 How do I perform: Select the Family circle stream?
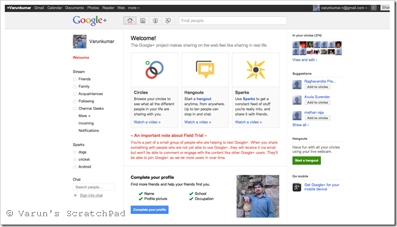click(84, 86)
